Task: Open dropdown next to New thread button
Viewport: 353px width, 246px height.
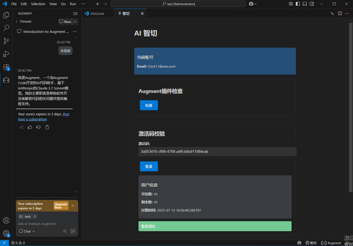Action: [x=75, y=22]
